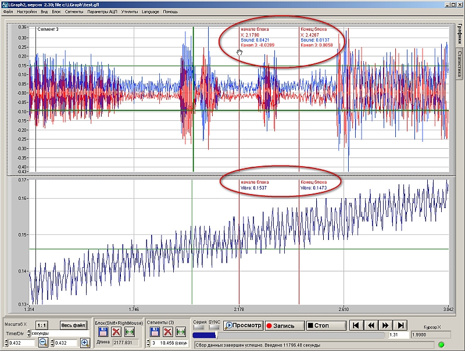Open the Time/Div units dropdown секунды
This screenshot has width=465, height=351.
pyautogui.click(x=60, y=333)
